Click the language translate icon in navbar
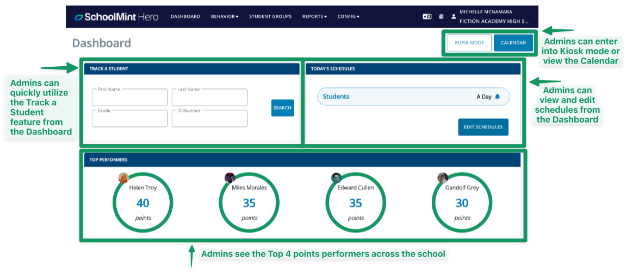 [427, 16]
